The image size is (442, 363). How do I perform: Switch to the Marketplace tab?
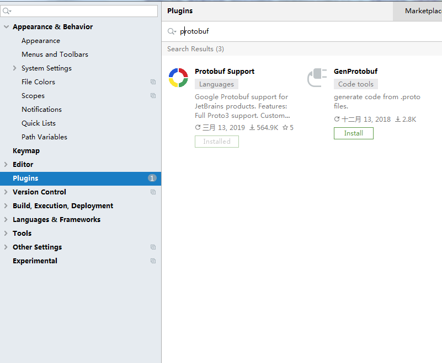[422, 11]
